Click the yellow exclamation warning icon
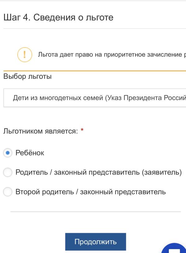 coord(24,55)
